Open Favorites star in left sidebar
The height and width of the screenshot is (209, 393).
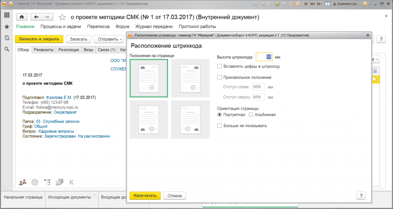[7, 27]
